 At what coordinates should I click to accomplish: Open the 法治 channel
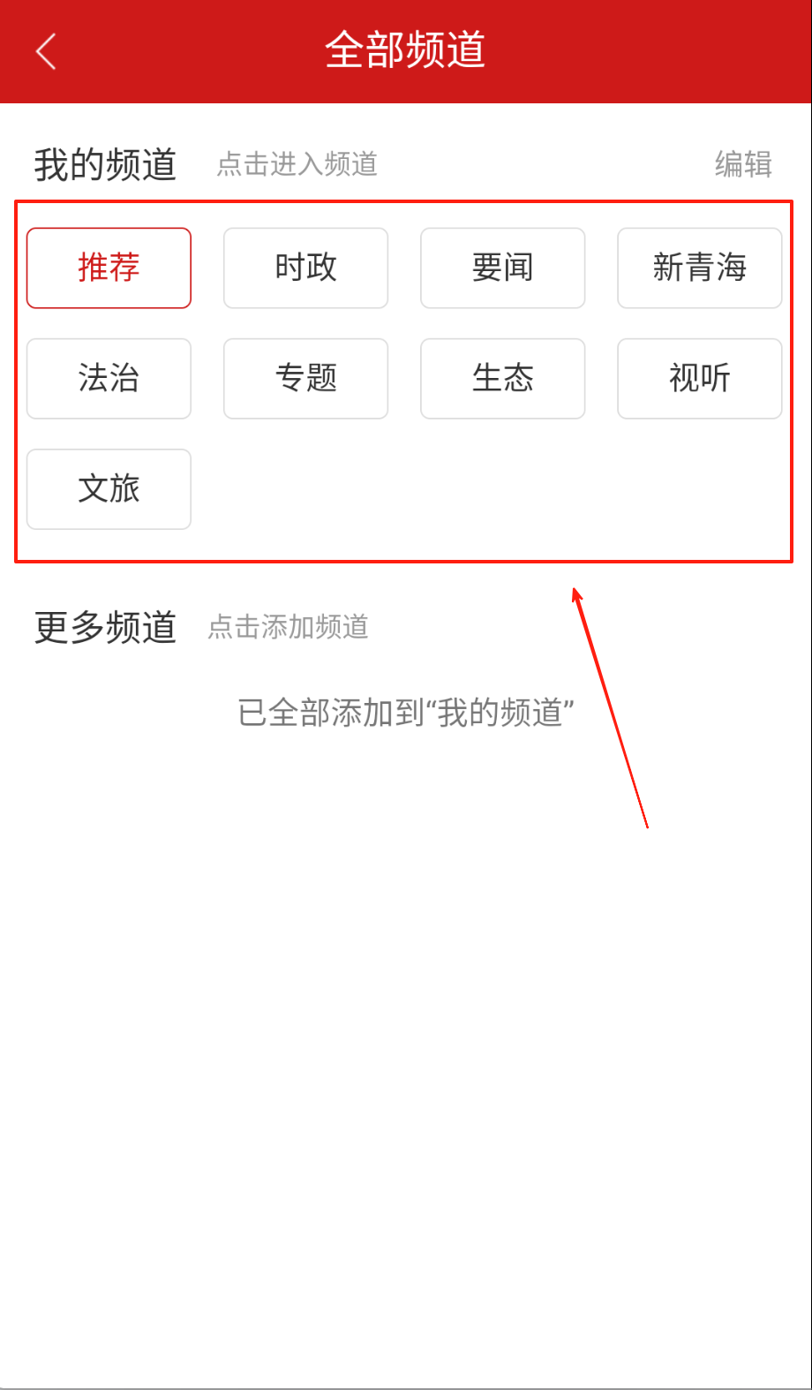109,378
